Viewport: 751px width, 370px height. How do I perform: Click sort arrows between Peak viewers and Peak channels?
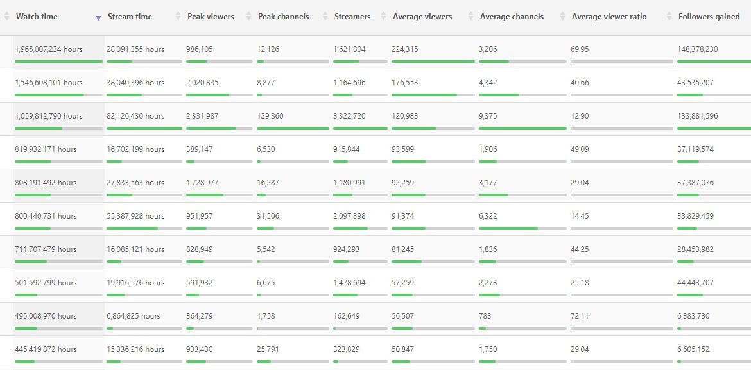pos(248,17)
